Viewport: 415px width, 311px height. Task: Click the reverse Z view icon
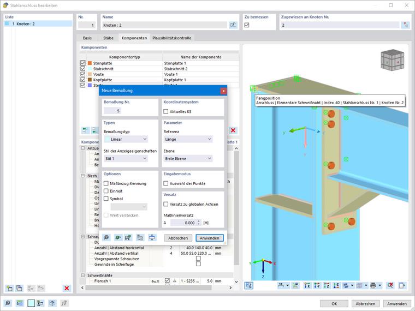(336, 285)
